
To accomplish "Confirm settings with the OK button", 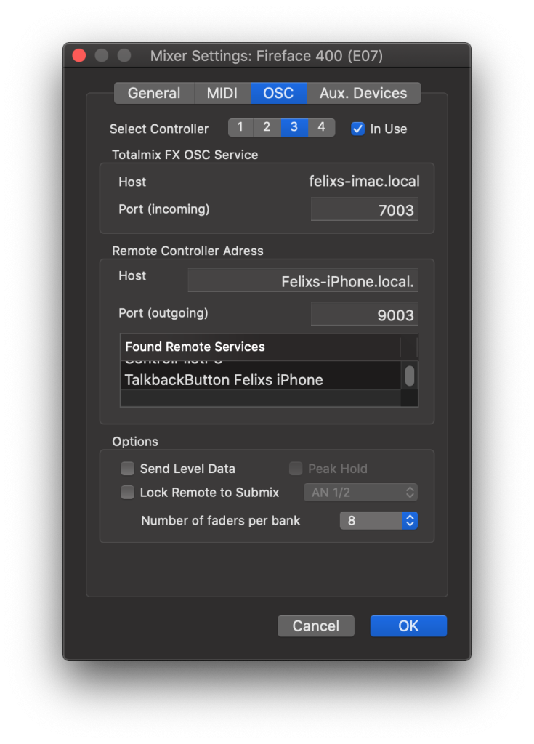I will click(408, 626).
